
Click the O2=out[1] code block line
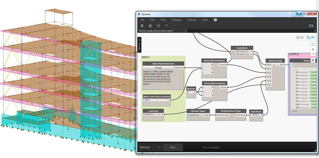point(243,54)
